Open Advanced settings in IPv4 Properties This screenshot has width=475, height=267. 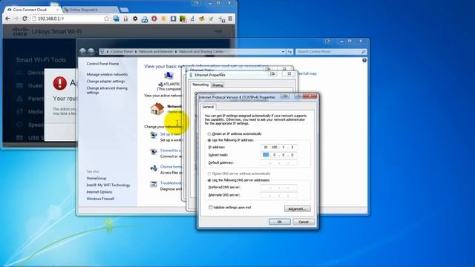(297, 209)
